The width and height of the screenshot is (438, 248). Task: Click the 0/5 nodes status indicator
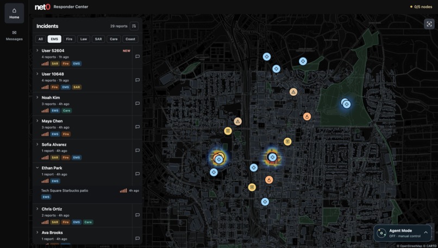(421, 7)
